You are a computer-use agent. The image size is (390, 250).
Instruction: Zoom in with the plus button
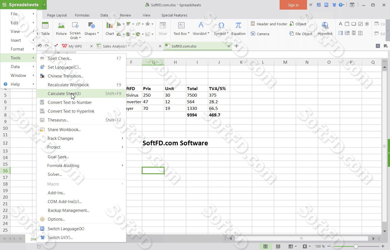point(383,246)
